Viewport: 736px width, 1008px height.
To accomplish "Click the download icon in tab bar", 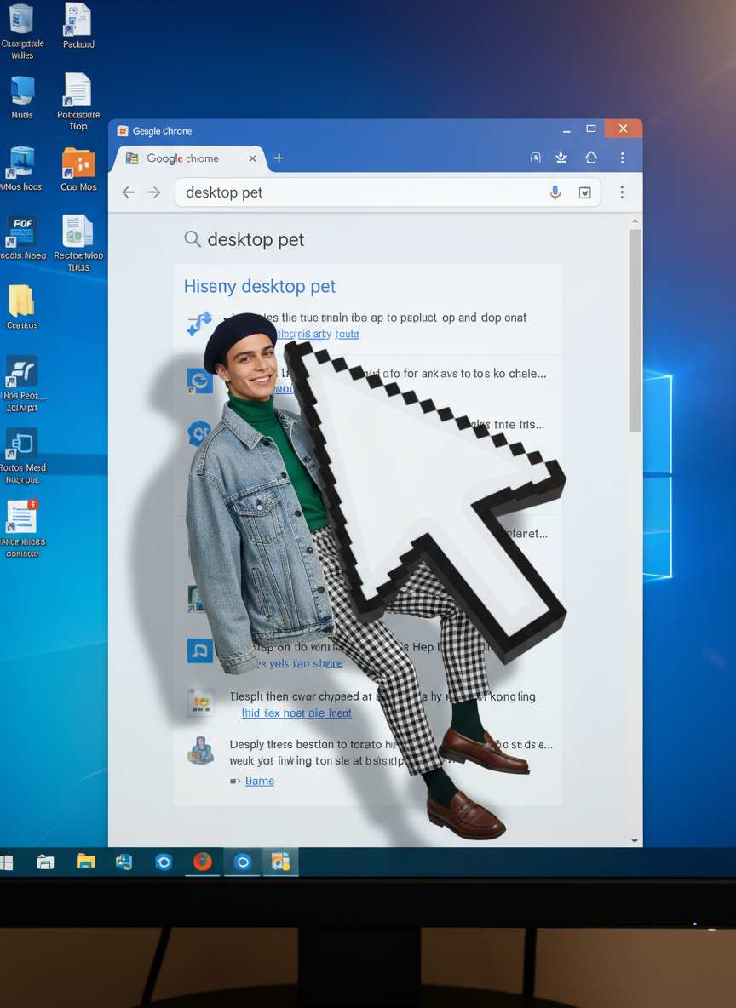I will [561, 157].
